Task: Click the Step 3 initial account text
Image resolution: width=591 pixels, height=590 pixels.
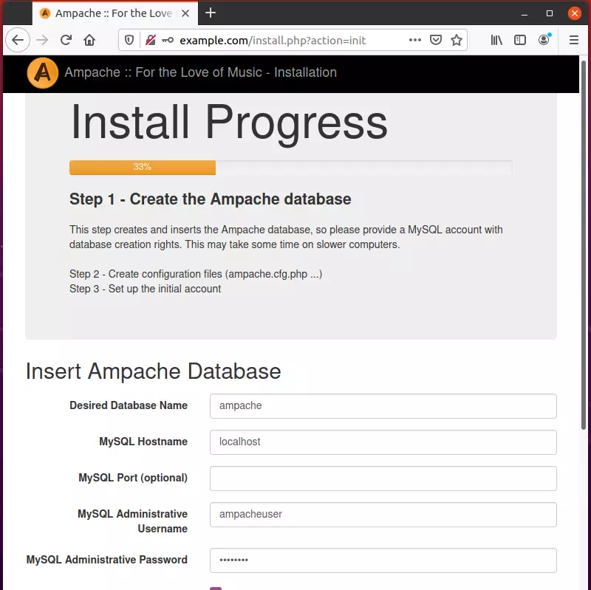Action: click(145, 289)
